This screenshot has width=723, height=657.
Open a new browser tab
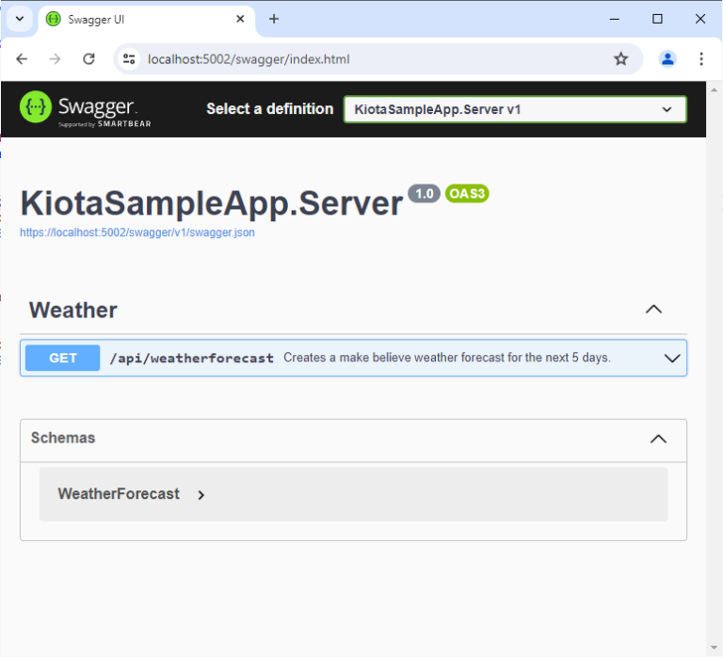coord(274,19)
